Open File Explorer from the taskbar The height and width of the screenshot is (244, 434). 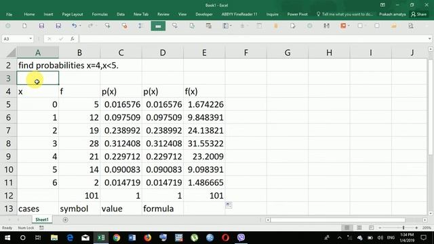pyautogui.click(x=54, y=237)
